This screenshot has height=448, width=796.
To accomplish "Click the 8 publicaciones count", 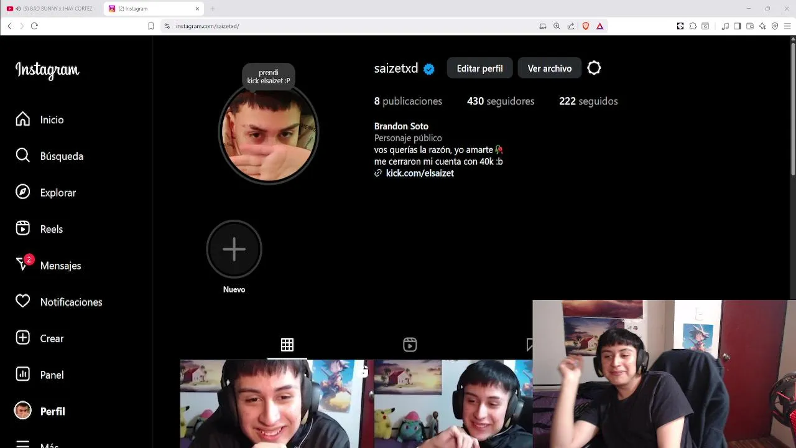I will click(x=408, y=101).
